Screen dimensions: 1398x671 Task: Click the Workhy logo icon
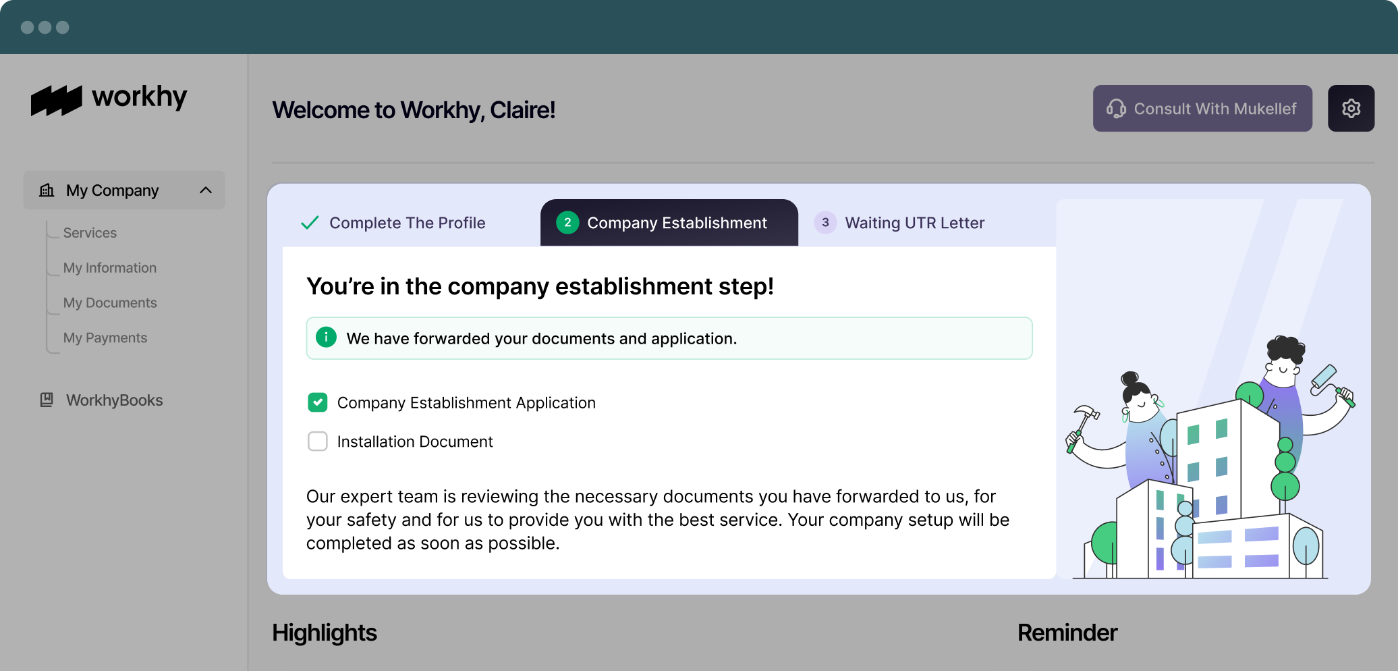[57, 100]
